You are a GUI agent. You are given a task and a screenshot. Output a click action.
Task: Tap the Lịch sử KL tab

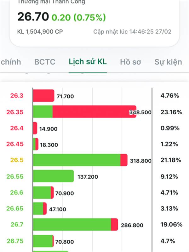88,61
